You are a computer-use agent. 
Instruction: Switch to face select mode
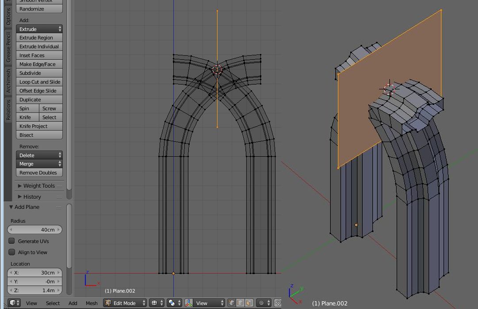click(249, 303)
